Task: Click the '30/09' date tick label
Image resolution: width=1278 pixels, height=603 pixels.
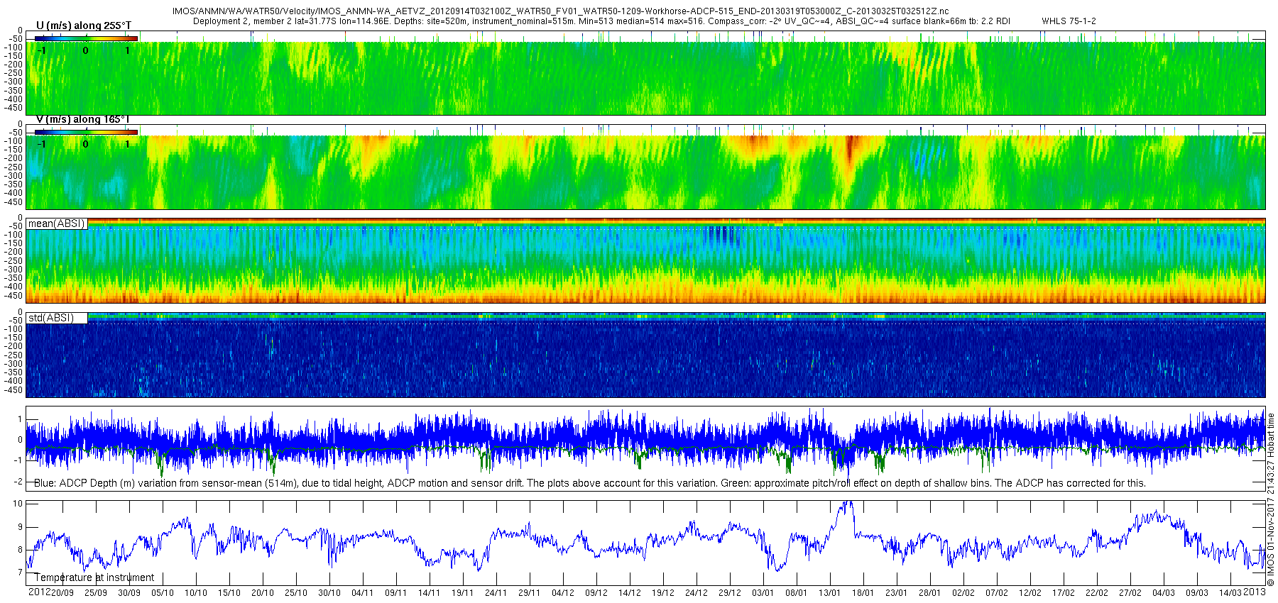Action: click(129, 593)
